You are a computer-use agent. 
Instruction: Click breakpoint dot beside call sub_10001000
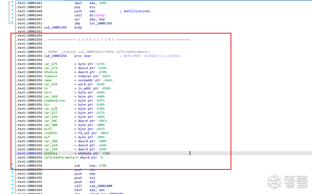click(13, 186)
